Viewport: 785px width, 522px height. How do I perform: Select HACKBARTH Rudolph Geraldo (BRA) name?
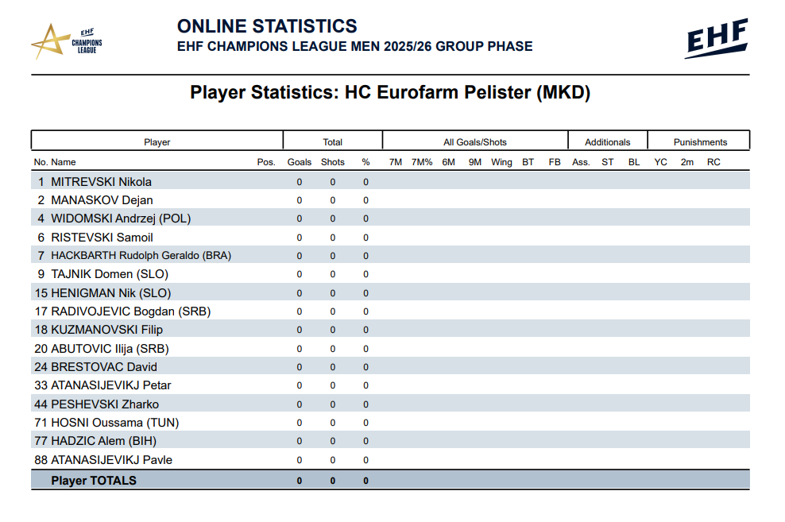point(141,256)
